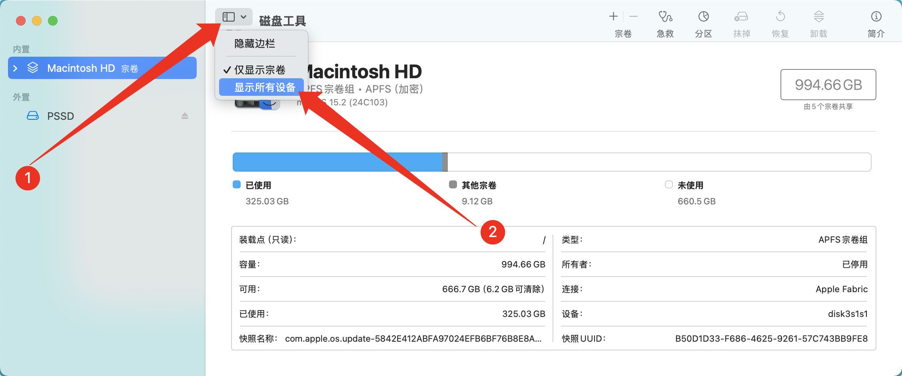Viewport: 902px width, 376px height.
Task: Click the Restore (恢复) toolbar icon
Action: click(x=780, y=17)
